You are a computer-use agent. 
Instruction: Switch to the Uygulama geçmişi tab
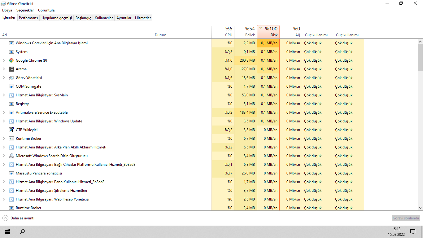(57, 18)
